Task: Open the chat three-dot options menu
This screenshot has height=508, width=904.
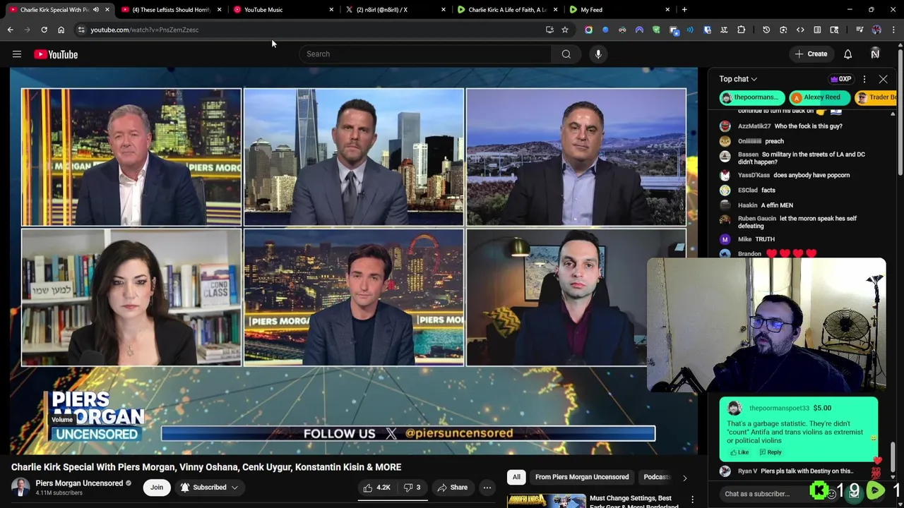Action: pos(864,79)
